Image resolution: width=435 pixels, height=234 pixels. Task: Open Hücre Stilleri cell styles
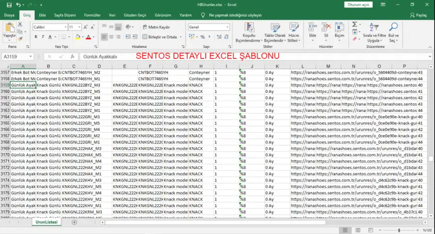pyautogui.click(x=294, y=32)
